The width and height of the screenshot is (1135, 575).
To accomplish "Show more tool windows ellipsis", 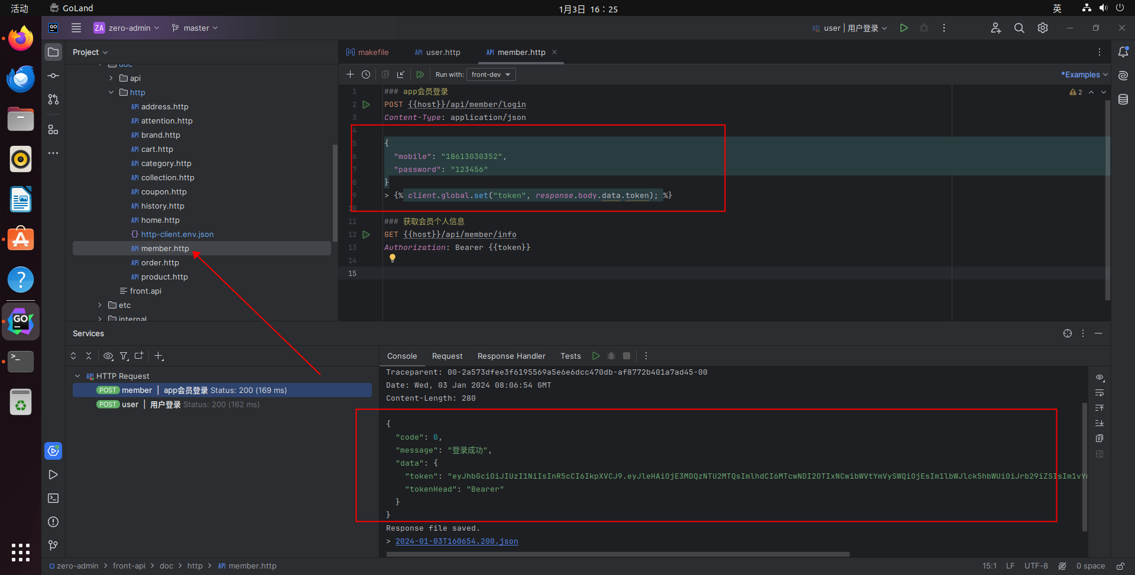I will pos(53,153).
